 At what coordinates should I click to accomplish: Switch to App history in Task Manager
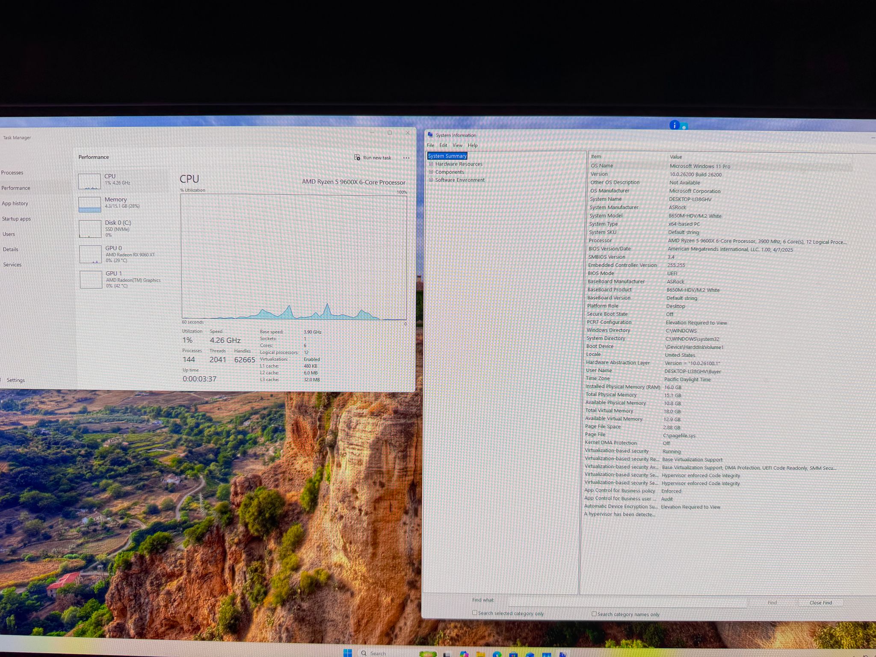click(15, 203)
